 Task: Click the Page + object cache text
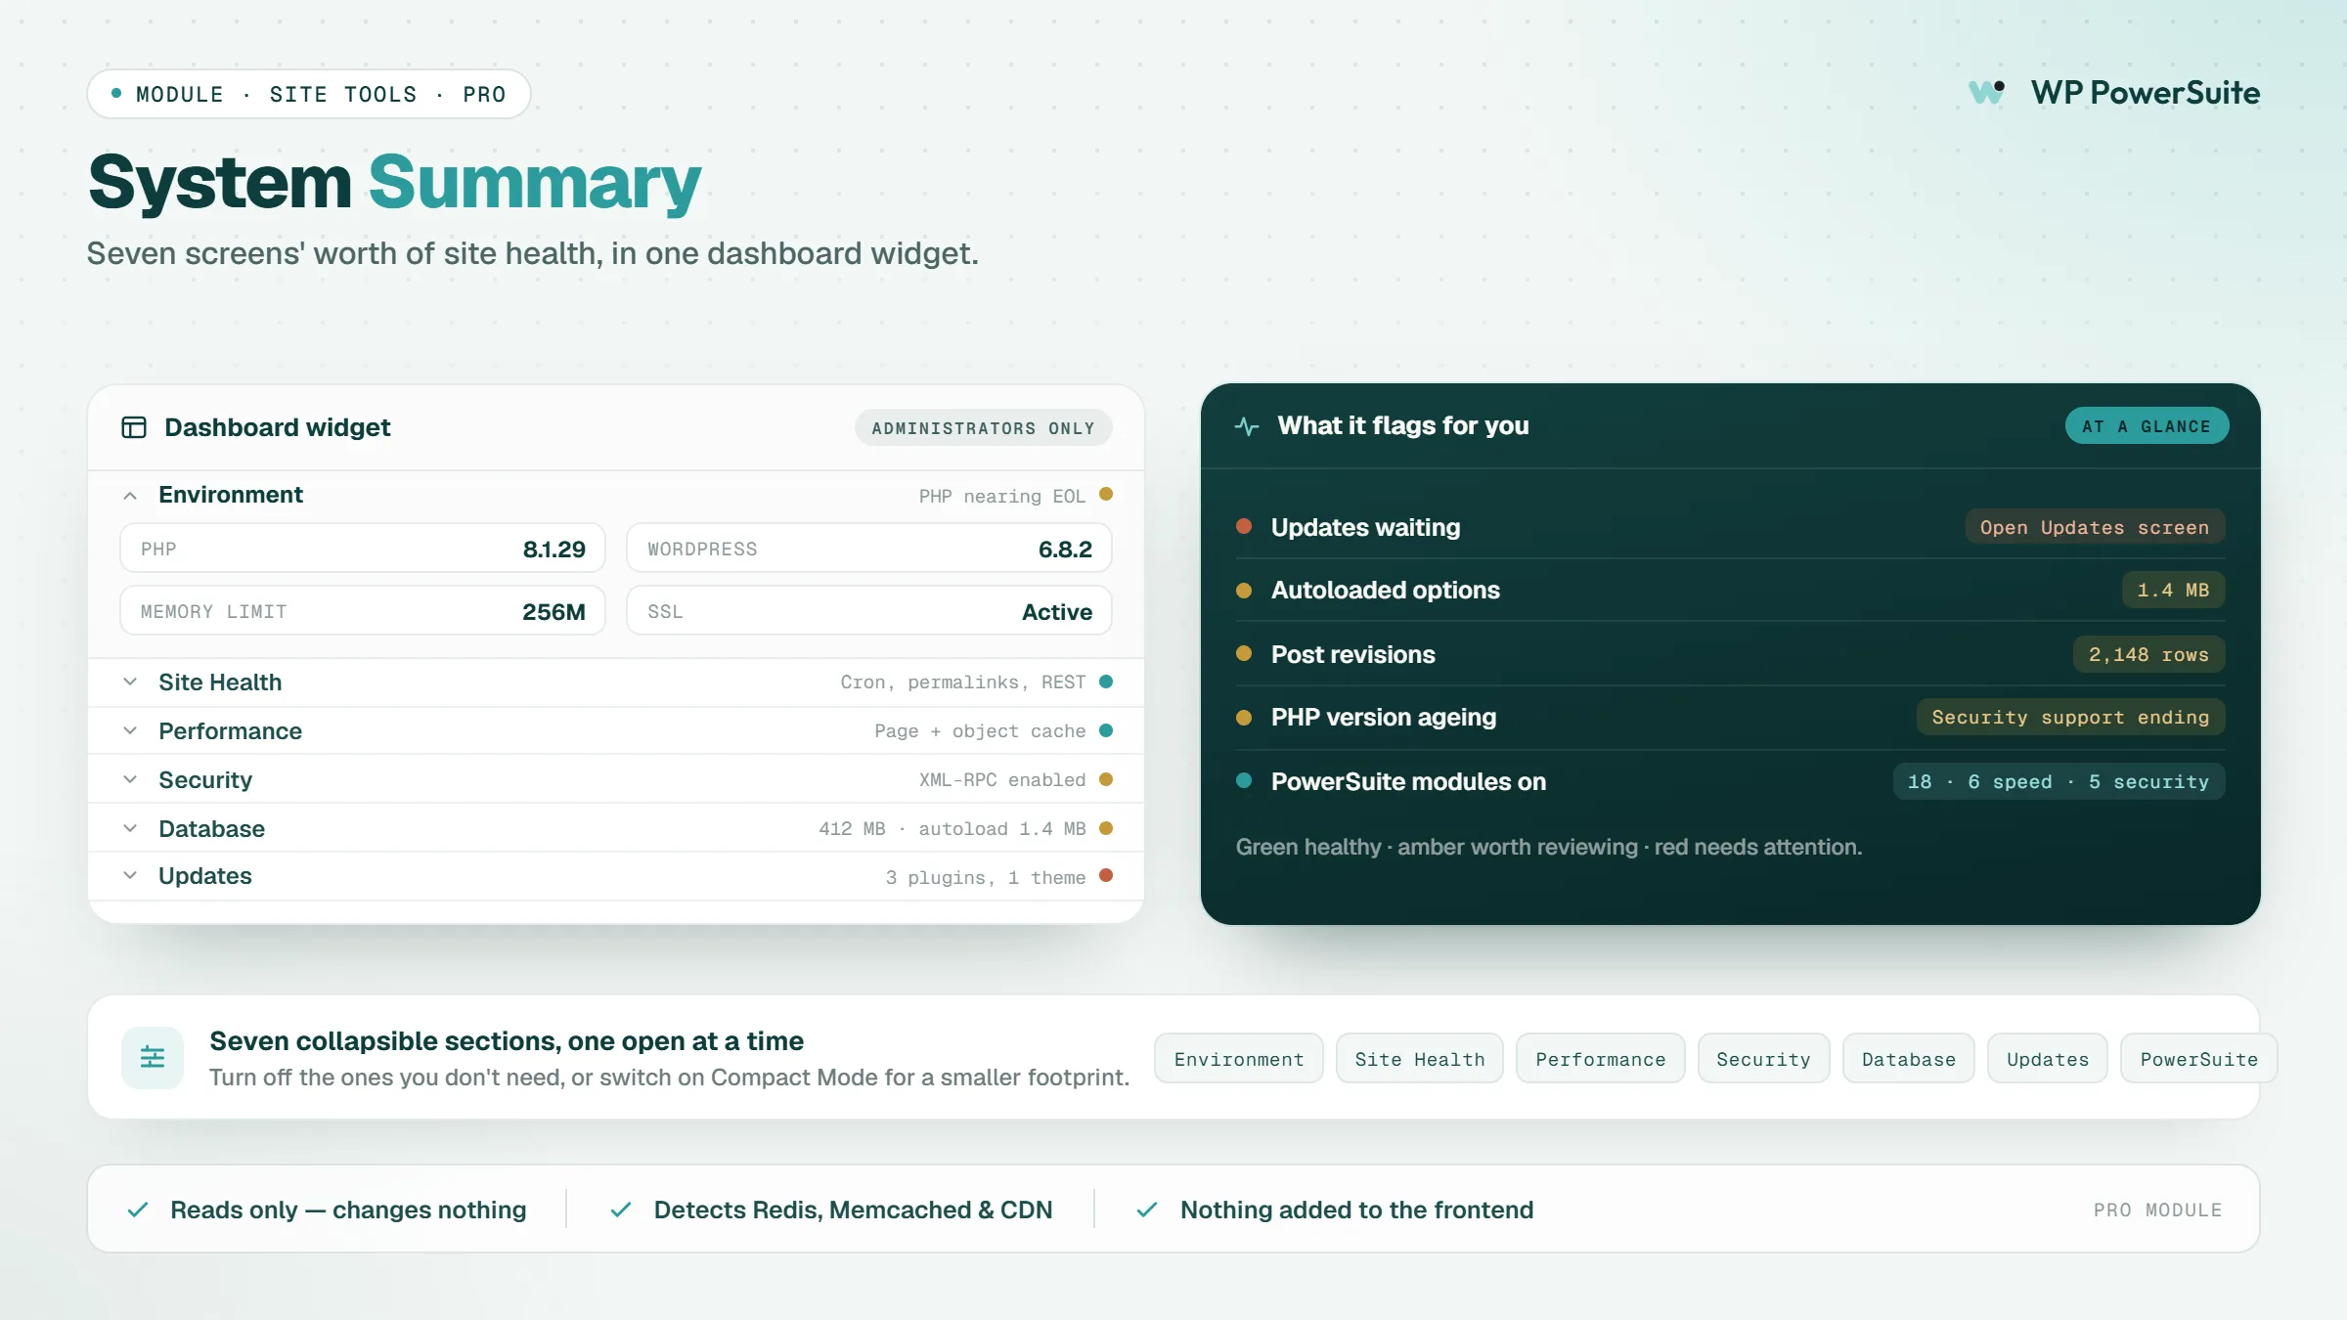tap(980, 730)
